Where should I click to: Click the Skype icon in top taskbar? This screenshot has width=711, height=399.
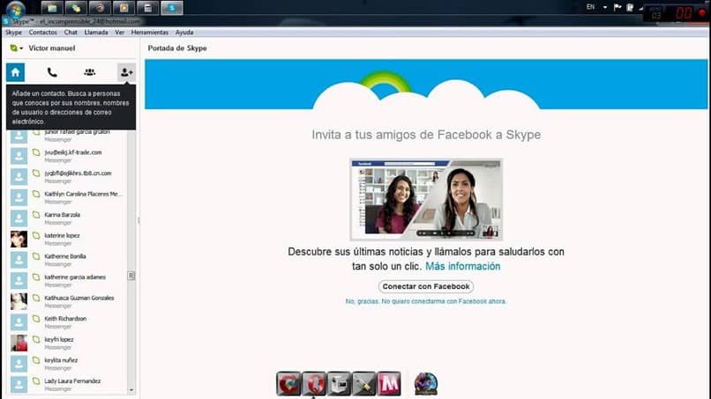click(x=173, y=8)
